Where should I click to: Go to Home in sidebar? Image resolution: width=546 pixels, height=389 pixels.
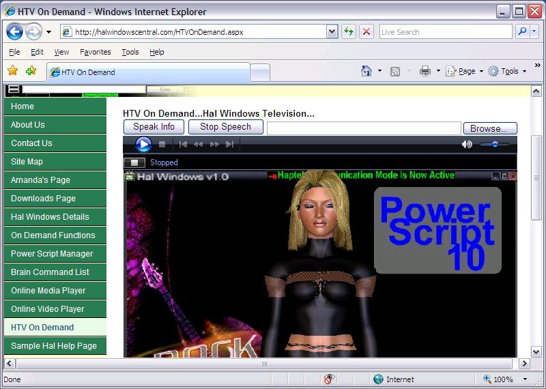click(x=55, y=106)
